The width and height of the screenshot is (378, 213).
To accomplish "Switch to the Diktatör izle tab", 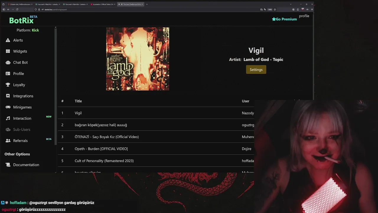I will 19,4.
